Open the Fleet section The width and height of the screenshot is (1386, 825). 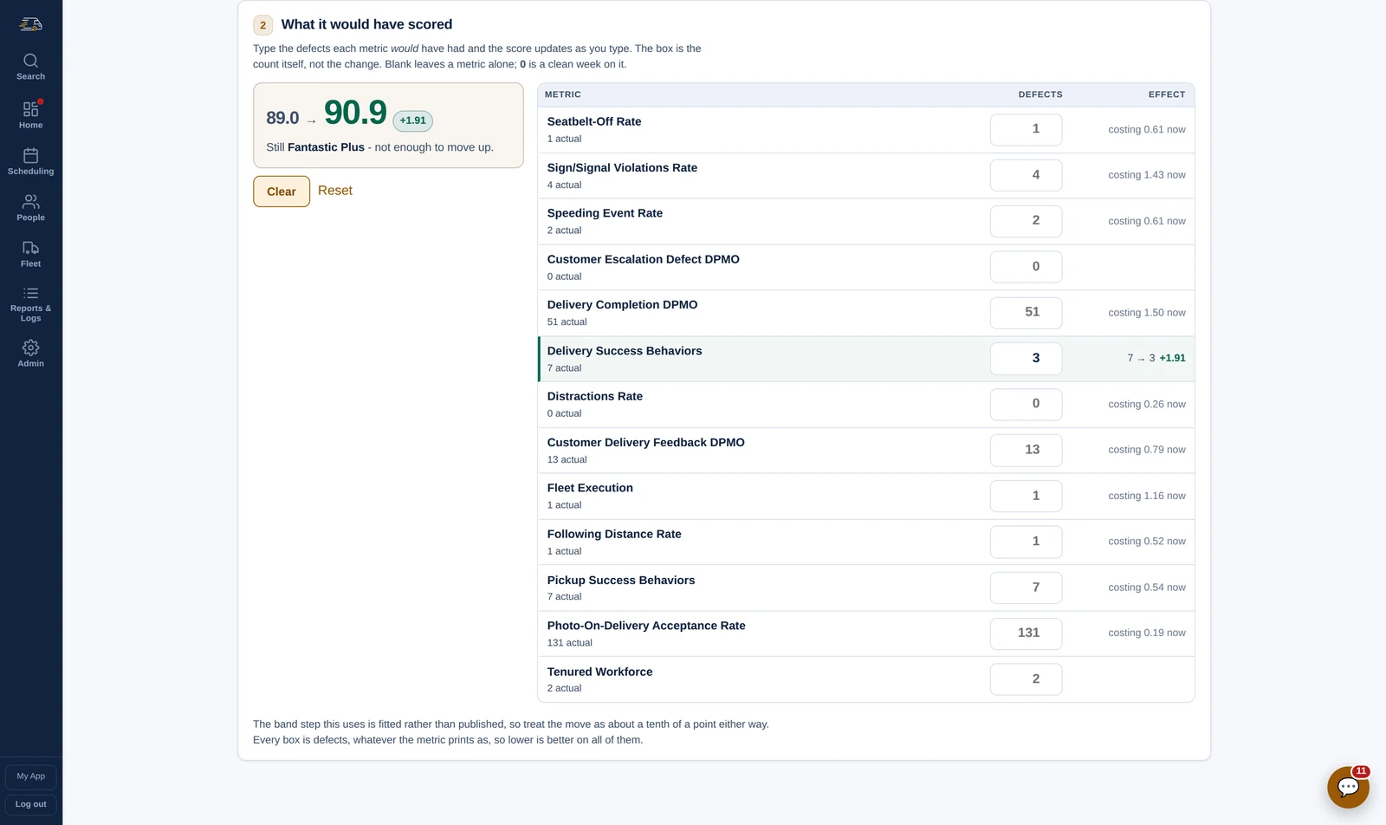(x=30, y=254)
